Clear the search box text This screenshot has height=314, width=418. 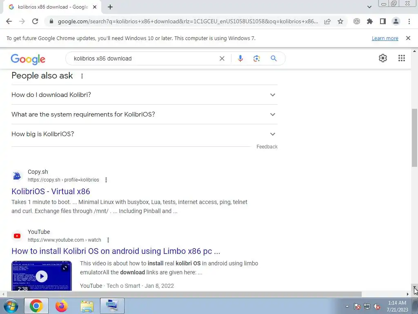[x=222, y=58]
